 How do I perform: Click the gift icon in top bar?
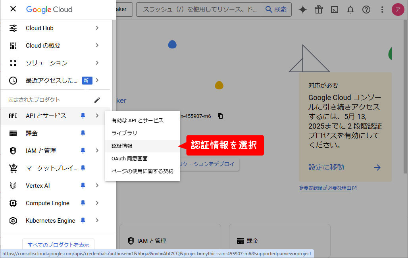(x=318, y=10)
